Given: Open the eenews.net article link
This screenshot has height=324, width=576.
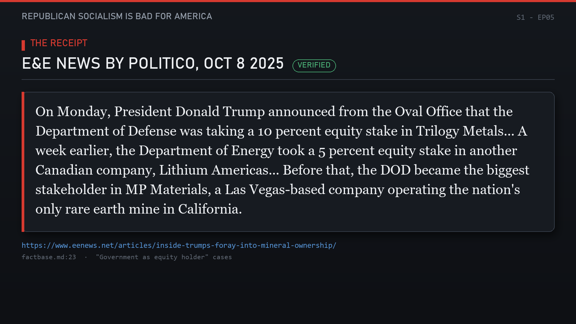Looking at the screenshot, I should click(x=179, y=245).
